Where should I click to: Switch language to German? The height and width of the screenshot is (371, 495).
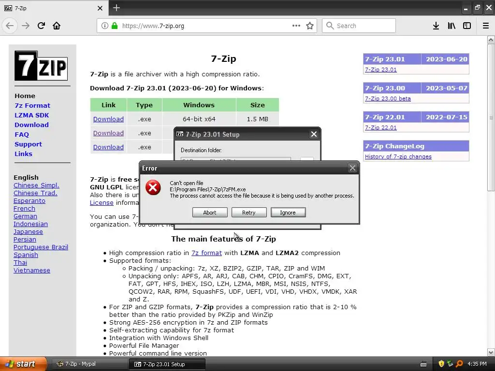click(x=25, y=216)
